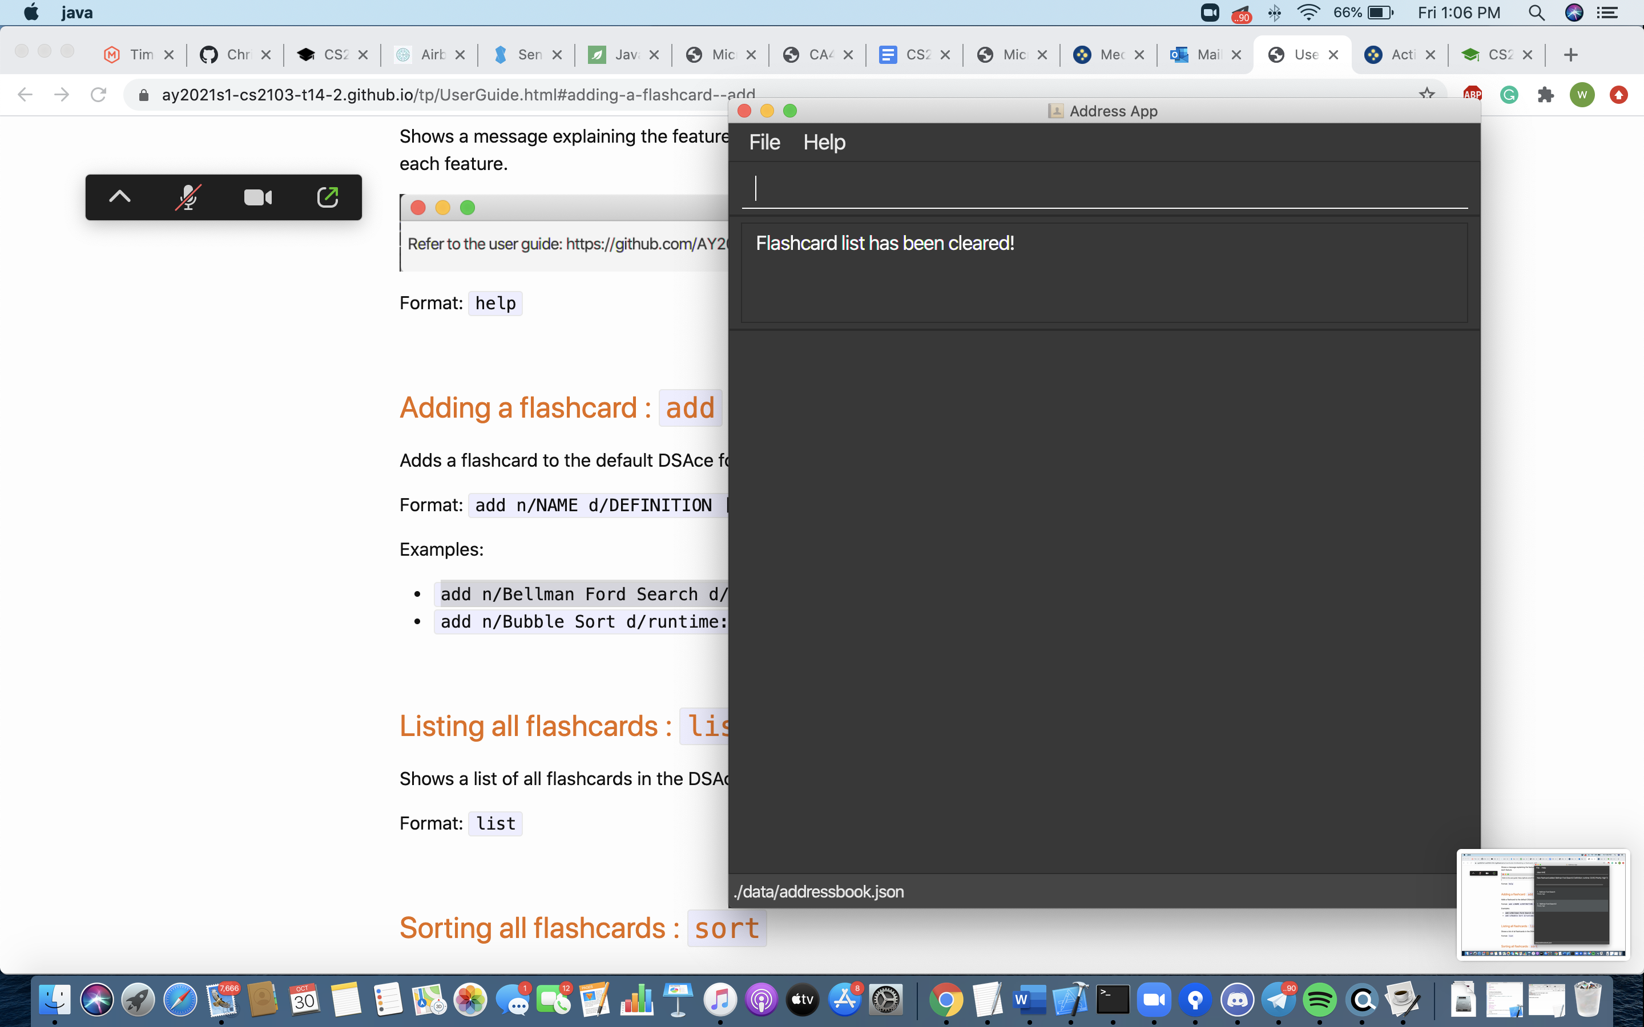Viewport: 1644px width, 1027px height.
Task: Open AdBlock Plus extension icon
Action: pos(1472,94)
